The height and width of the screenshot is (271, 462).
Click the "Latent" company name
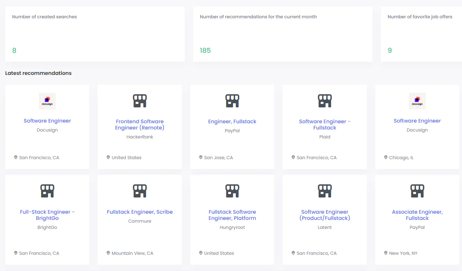click(x=325, y=228)
